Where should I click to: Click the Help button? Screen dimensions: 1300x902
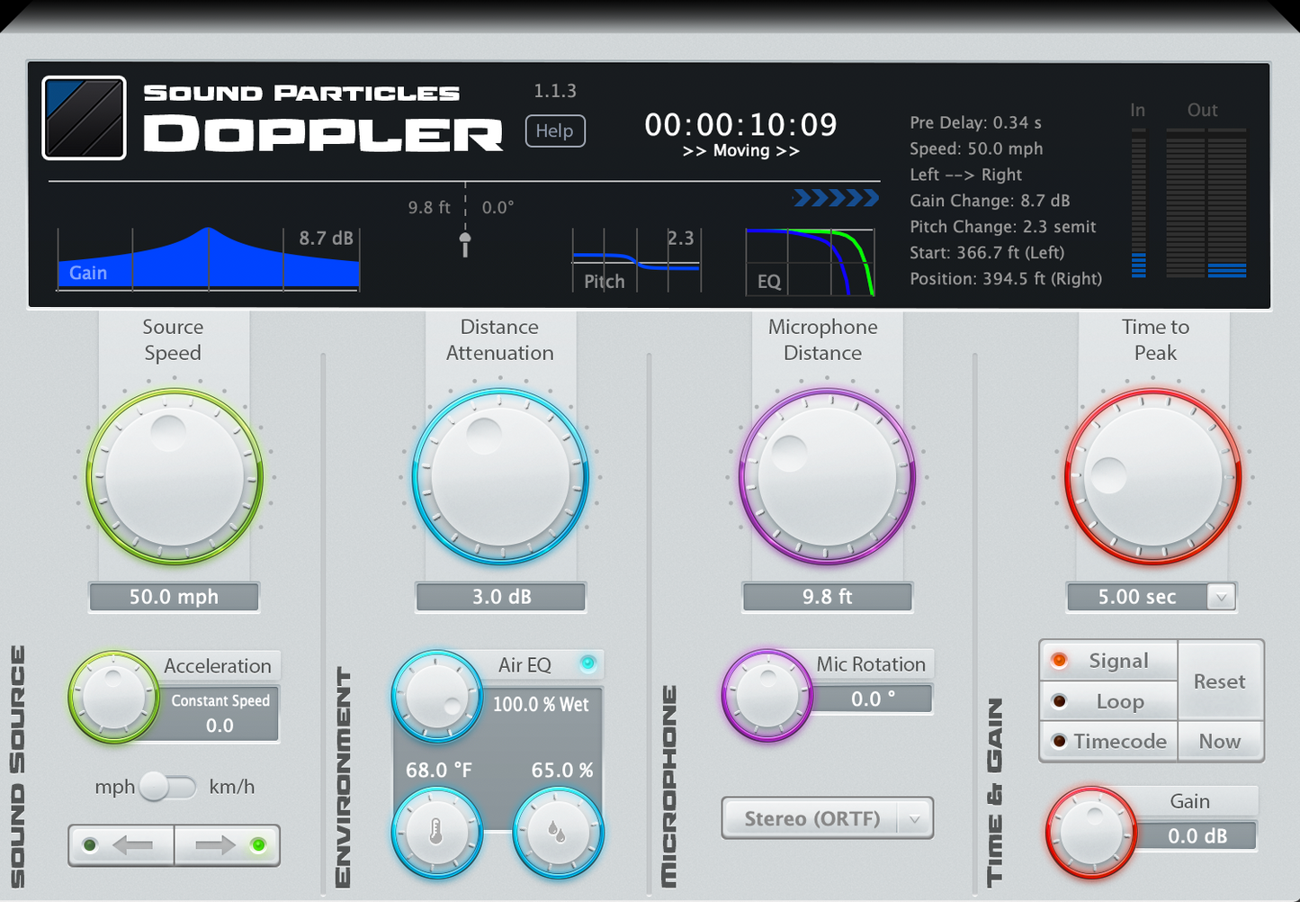click(554, 131)
